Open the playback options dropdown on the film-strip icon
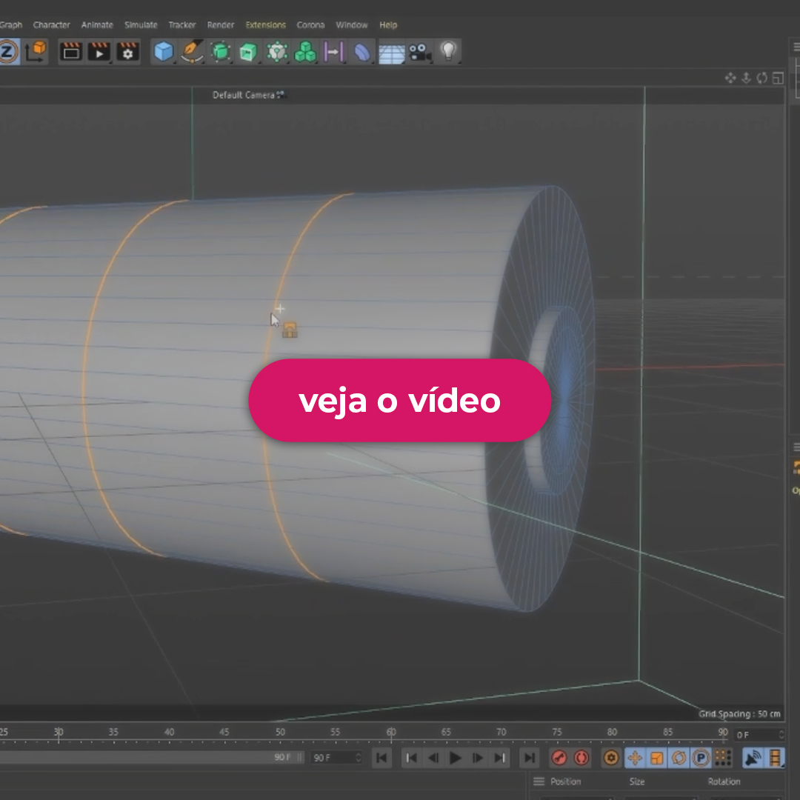This screenshot has width=800, height=800. coord(775,758)
